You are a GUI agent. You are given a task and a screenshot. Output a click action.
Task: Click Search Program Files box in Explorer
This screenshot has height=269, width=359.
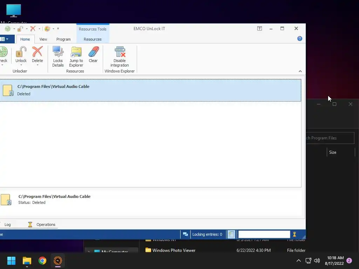pyautogui.click(x=330, y=138)
